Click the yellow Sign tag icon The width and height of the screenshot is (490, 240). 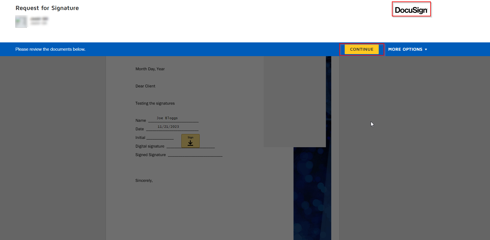(x=190, y=141)
